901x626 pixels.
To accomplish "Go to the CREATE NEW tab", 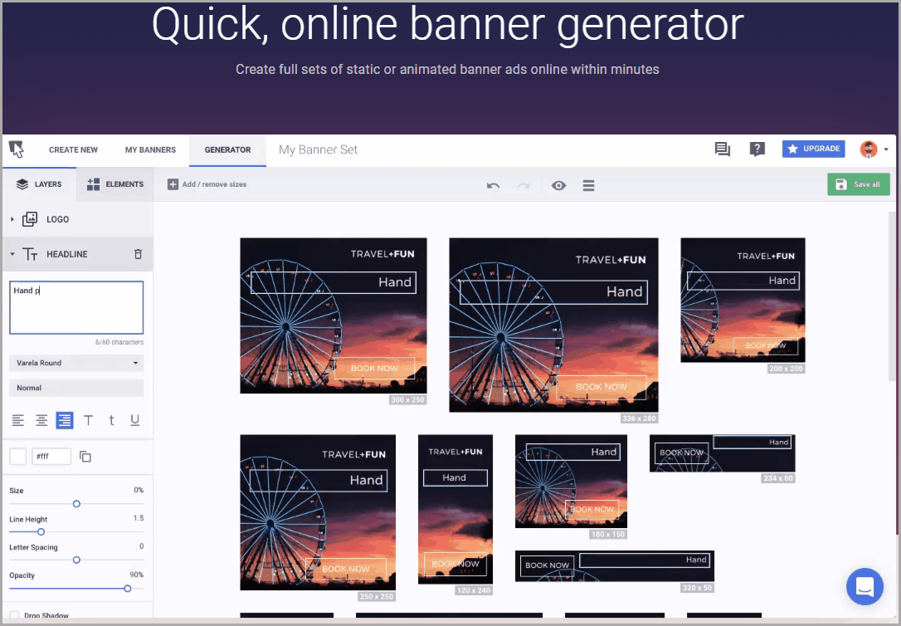I will point(73,150).
